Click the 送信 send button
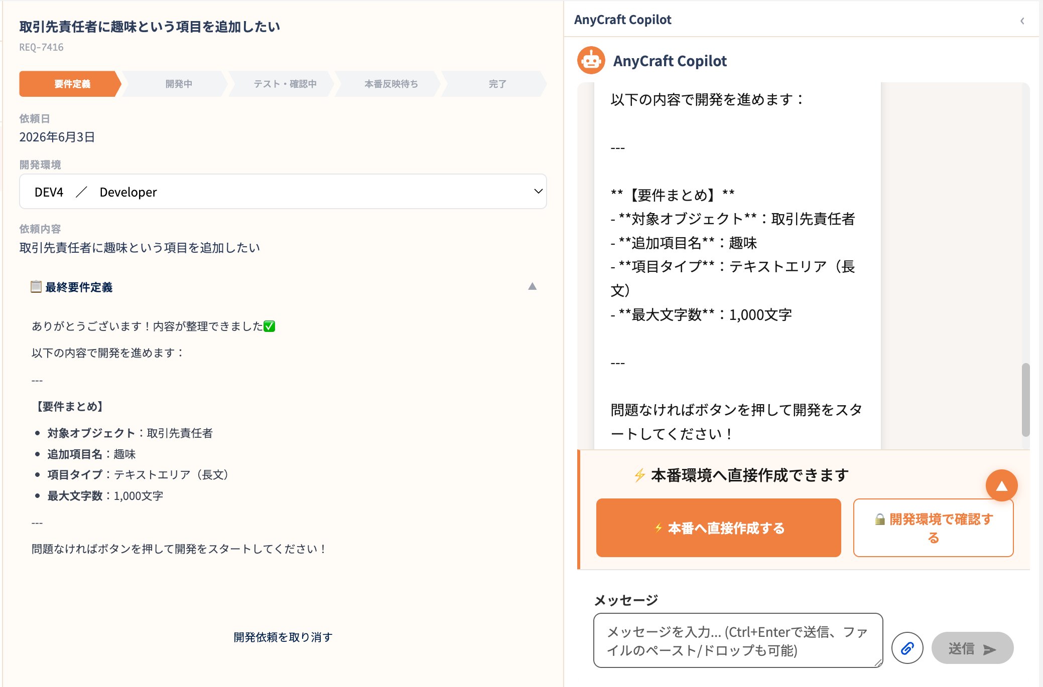This screenshot has height=687, width=1043. (x=972, y=648)
